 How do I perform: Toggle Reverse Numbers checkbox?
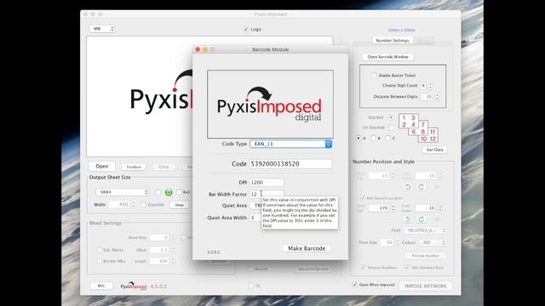coord(364,268)
